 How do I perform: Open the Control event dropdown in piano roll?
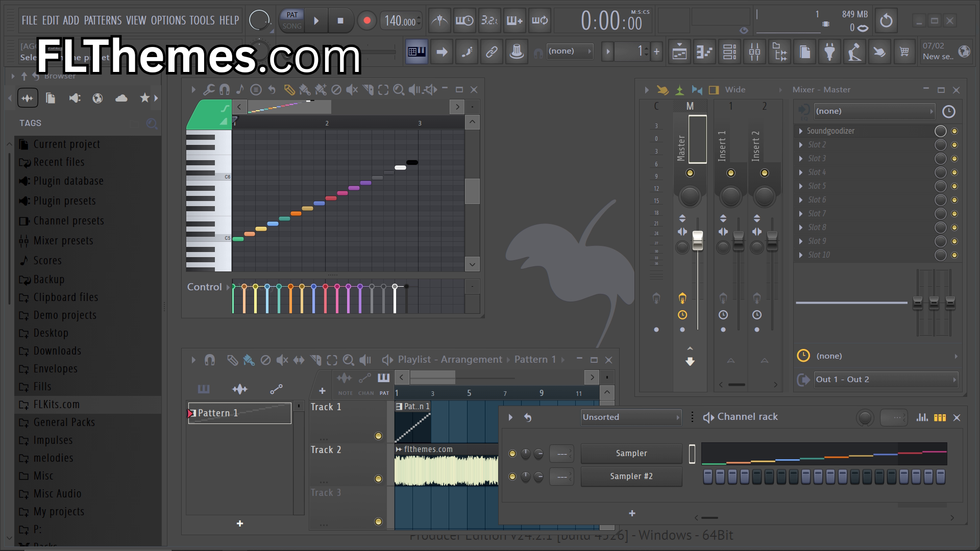[x=209, y=287]
